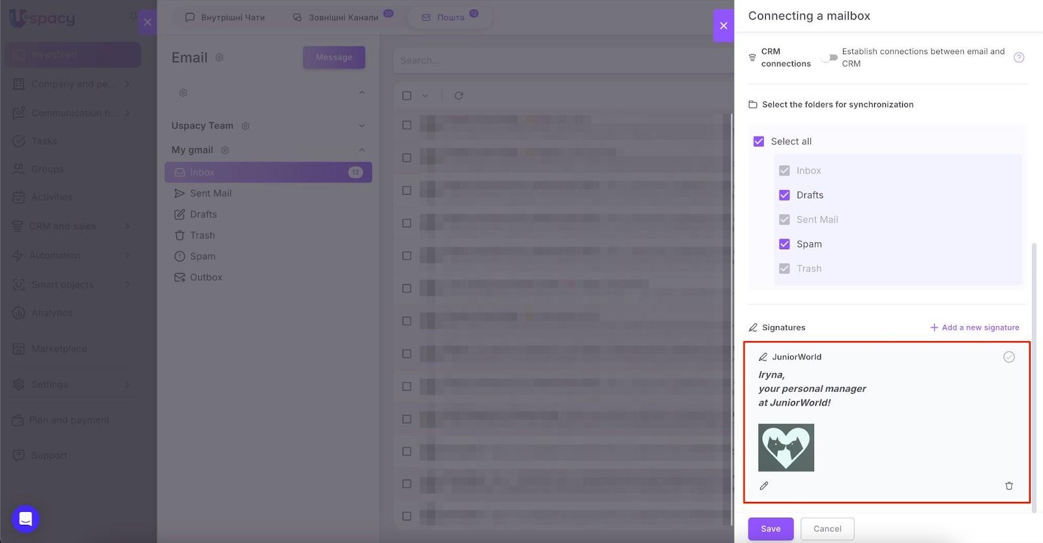Screen dimensions: 1043x543
Task: Switch to the Зовнішні Канали tab
Action: tap(336, 18)
